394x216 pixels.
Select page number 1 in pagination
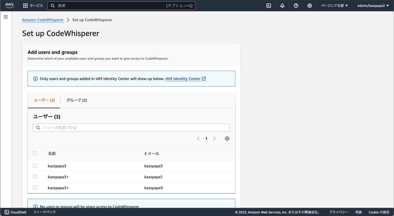click(206, 139)
